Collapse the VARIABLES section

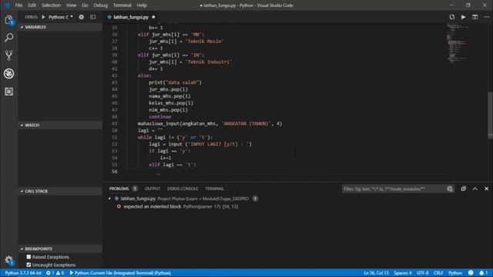[x=60, y=27]
